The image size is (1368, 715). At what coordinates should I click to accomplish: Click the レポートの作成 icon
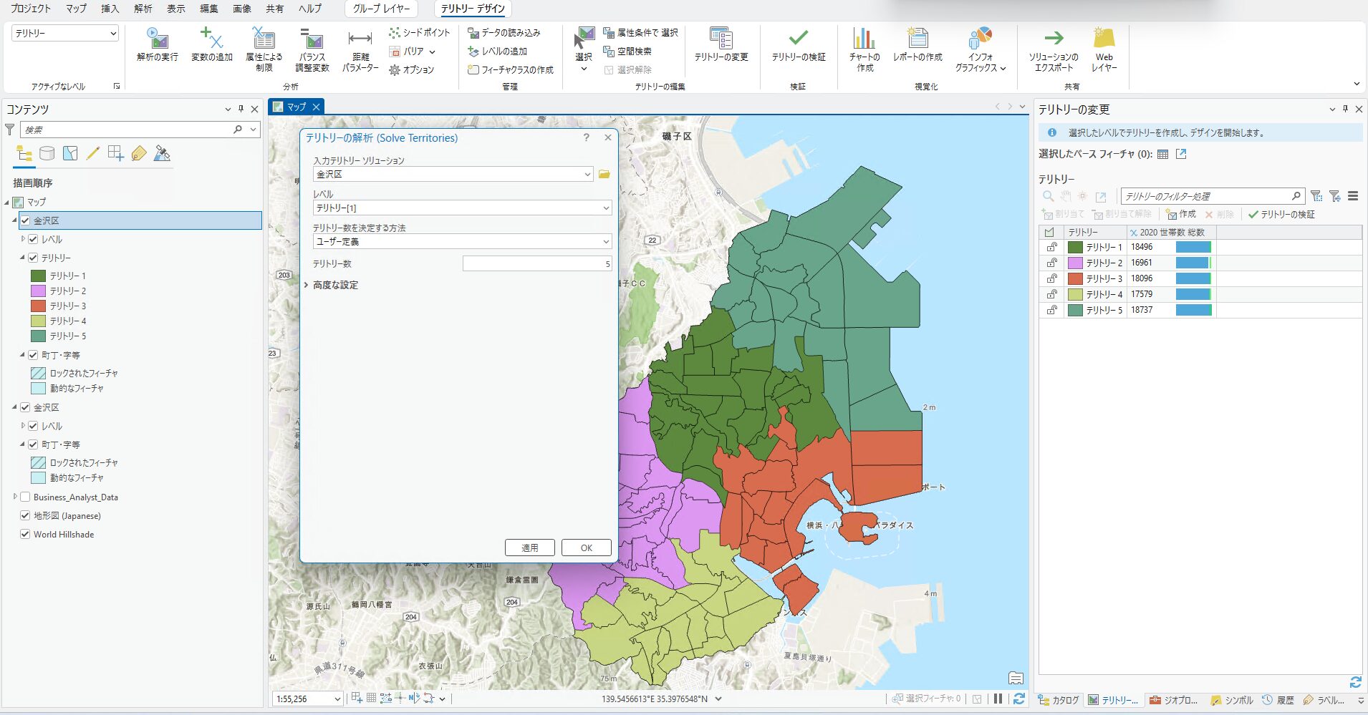pos(917,40)
